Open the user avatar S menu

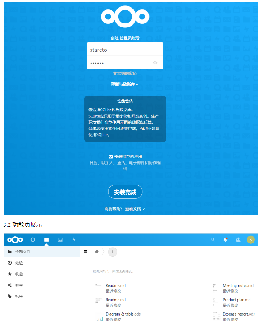(x=250, y=240)
